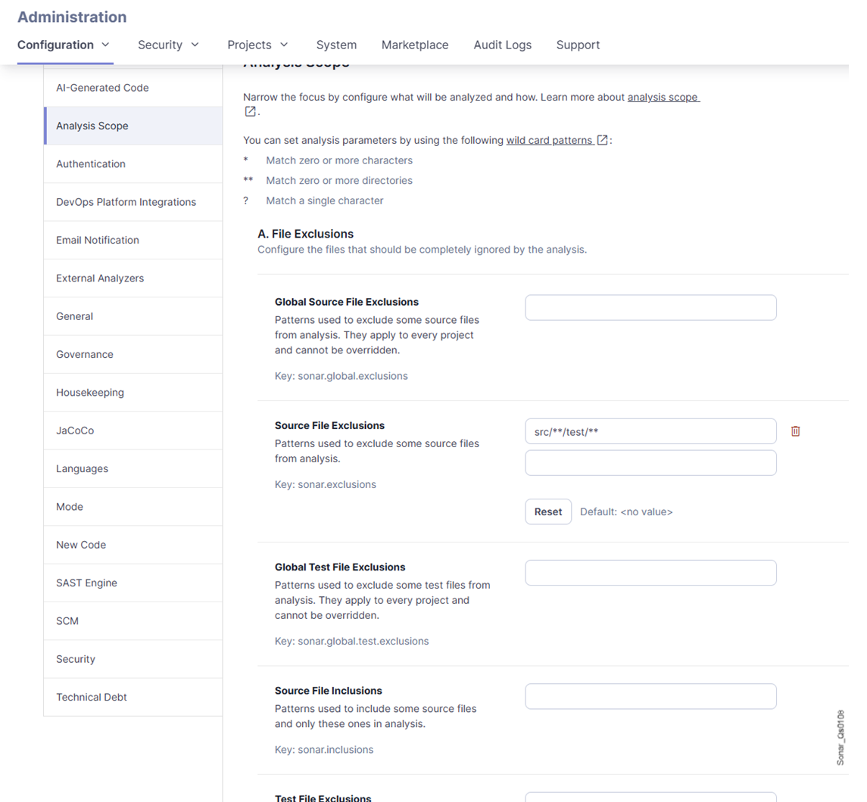The width and height of the screenshot is (867, 802).
Task: Open the JaCoCo settings category
Action: point(75,431)
